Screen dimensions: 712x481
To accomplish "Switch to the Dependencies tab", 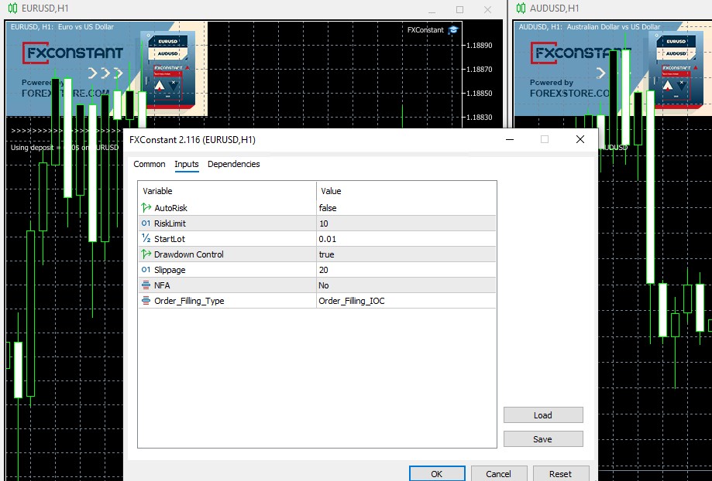I will pyautogui.click(x=234, y=164).
